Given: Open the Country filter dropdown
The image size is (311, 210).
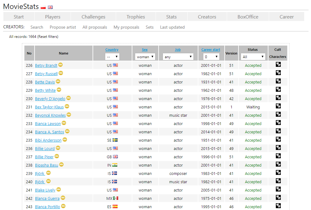Looking at the screenshot, I should tap(112, 57).
